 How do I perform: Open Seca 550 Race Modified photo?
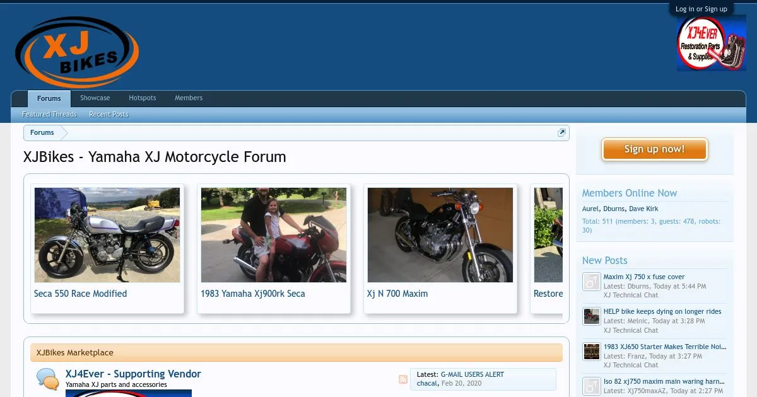(x=107, y=235)
